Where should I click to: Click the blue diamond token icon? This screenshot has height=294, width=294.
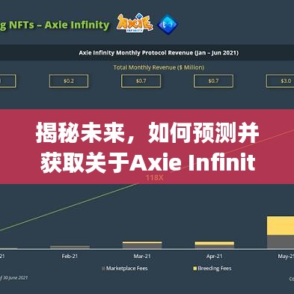[168, 24]
